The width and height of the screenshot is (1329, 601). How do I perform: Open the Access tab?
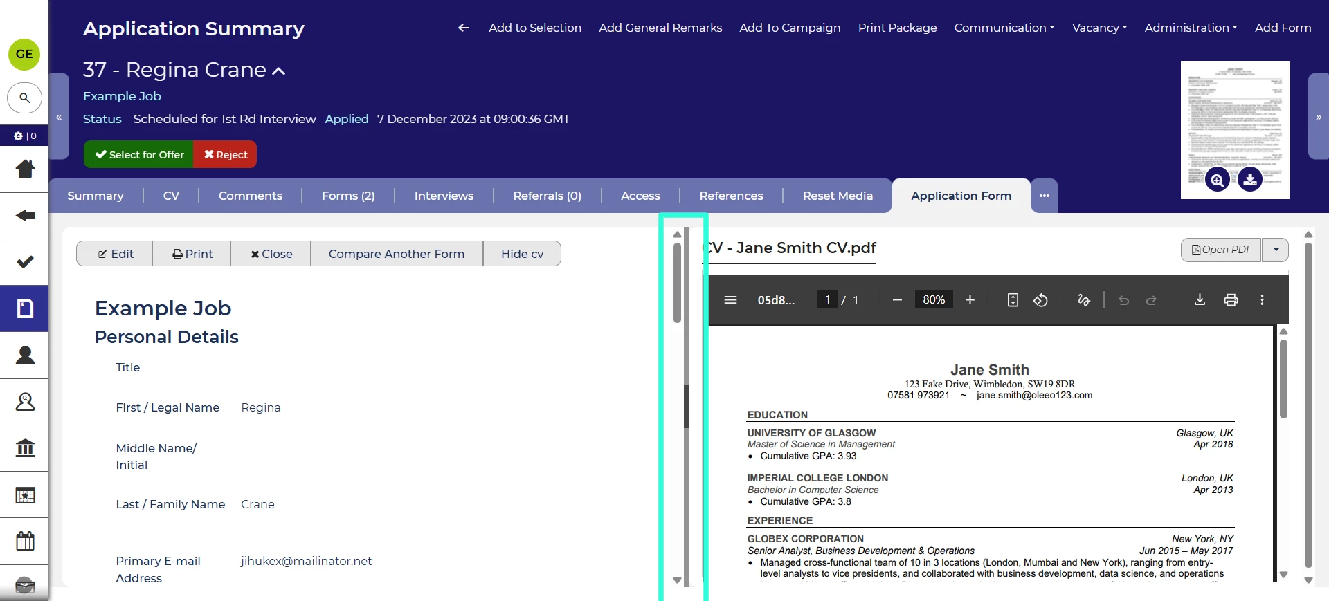[640, 196]
